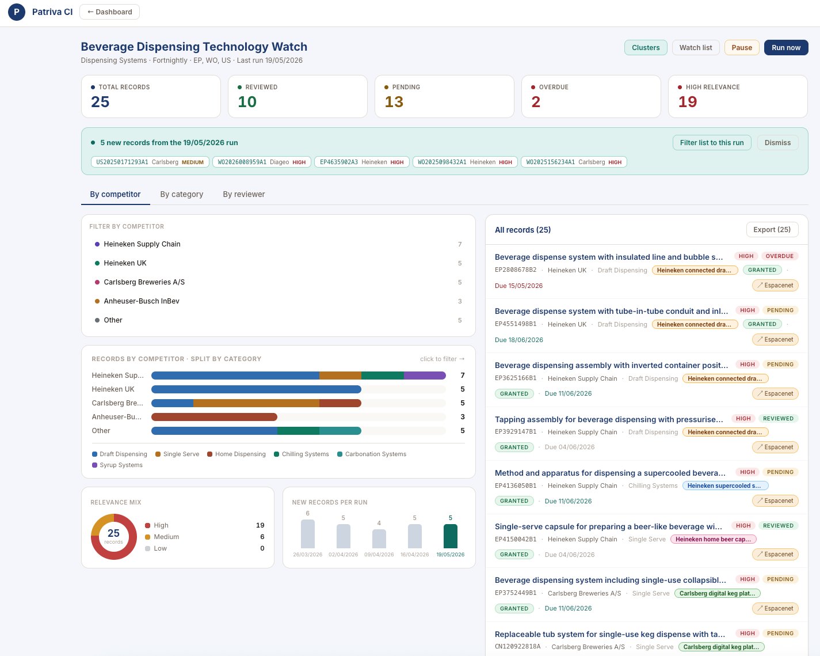Open record EP2808678B2 insulated line title

[x=609, y=257]
